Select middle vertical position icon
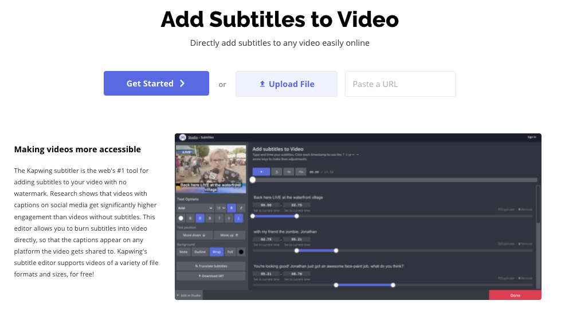565x320 pixels. (x=229, y=218)
